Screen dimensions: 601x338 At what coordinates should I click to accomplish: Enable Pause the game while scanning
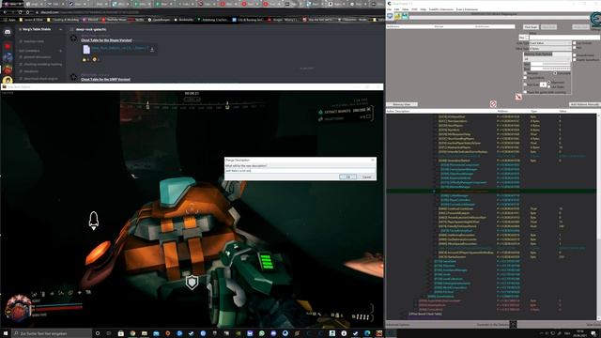[x=526, y=92]
